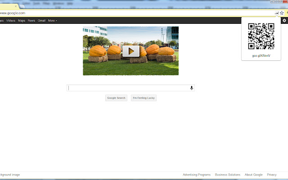Open Business Solutions footer link
This screenshot has height=180, width=288.
(x=228, y=175)
